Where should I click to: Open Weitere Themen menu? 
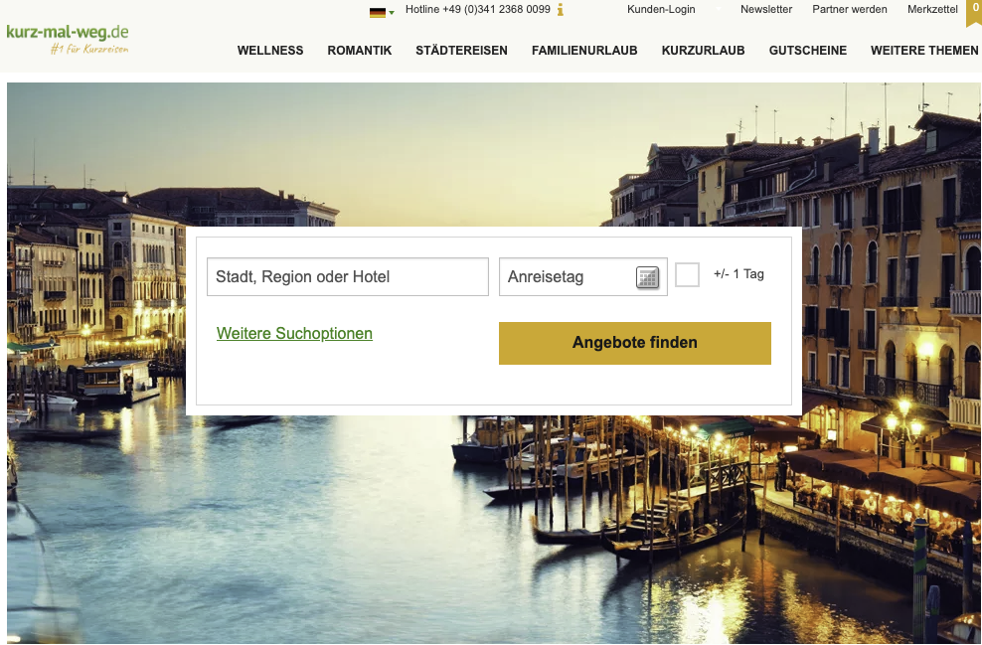[924, 50]
